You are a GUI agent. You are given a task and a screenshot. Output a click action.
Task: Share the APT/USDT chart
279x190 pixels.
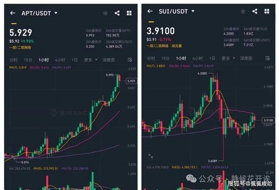pyautogui.click(x=117, y=13)
